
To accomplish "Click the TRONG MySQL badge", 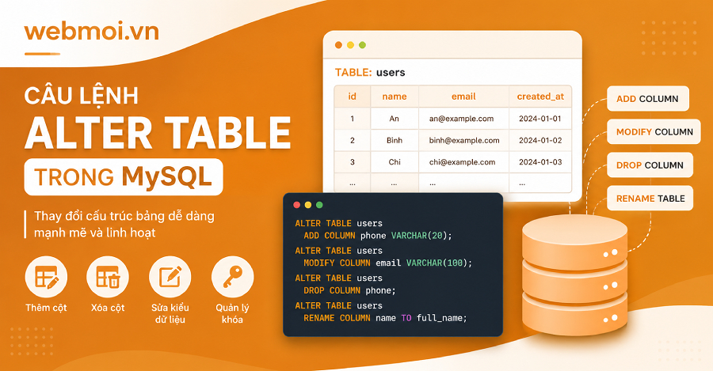I will pyautogui.click(x=124, y=176).
